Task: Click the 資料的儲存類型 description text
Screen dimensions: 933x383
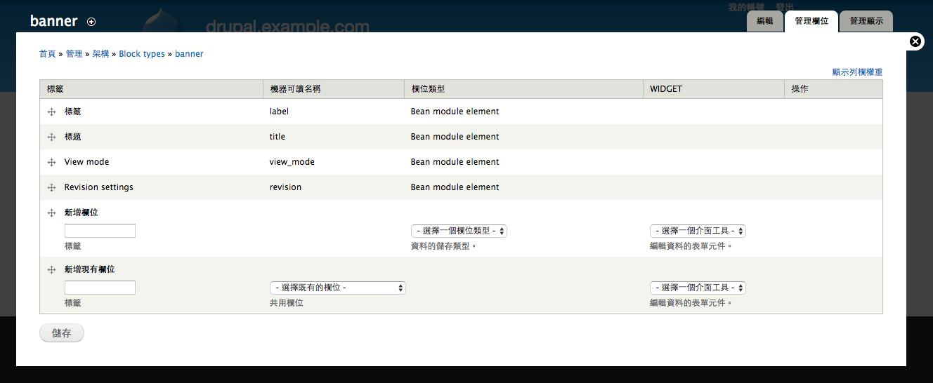Action: click(x=444, y=246)
